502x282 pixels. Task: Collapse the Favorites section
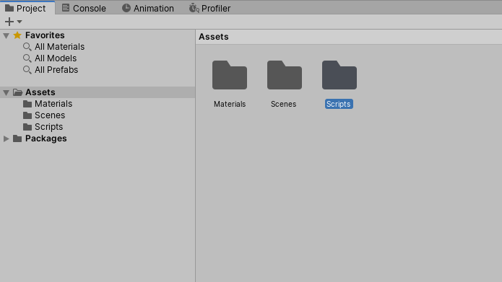click(6, 35)
